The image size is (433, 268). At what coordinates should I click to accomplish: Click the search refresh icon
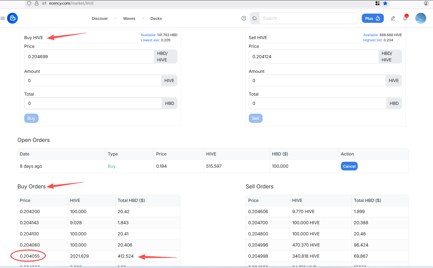pos(255,18)
